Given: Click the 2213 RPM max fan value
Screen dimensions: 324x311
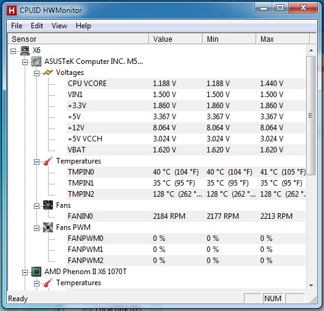Looking at the screenshot, I should [277, 216].
